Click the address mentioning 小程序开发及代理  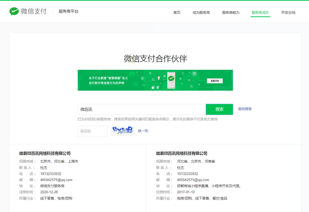[x=209, y=186]
